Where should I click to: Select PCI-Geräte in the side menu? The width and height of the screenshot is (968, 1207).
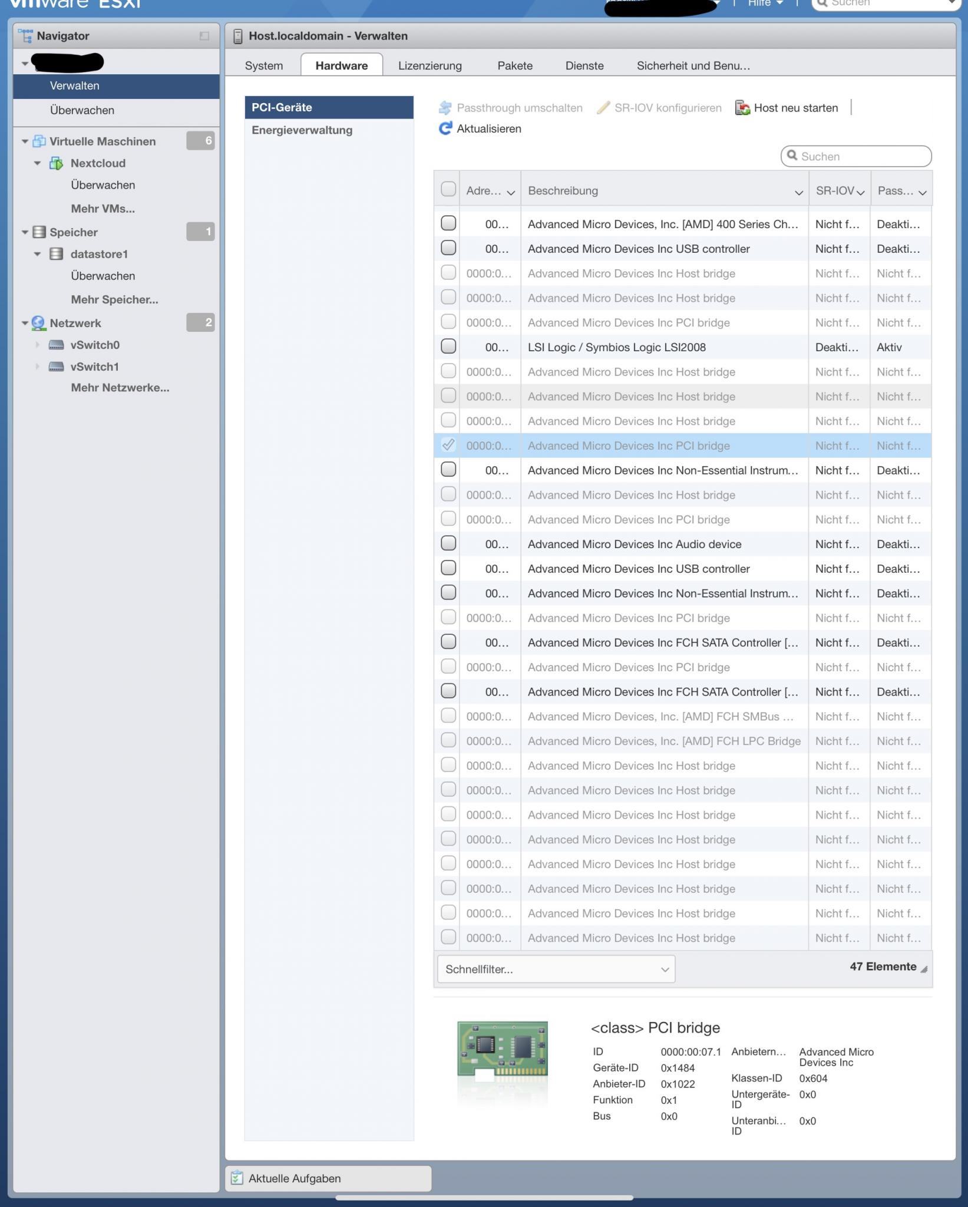click(x=329, y=107)
